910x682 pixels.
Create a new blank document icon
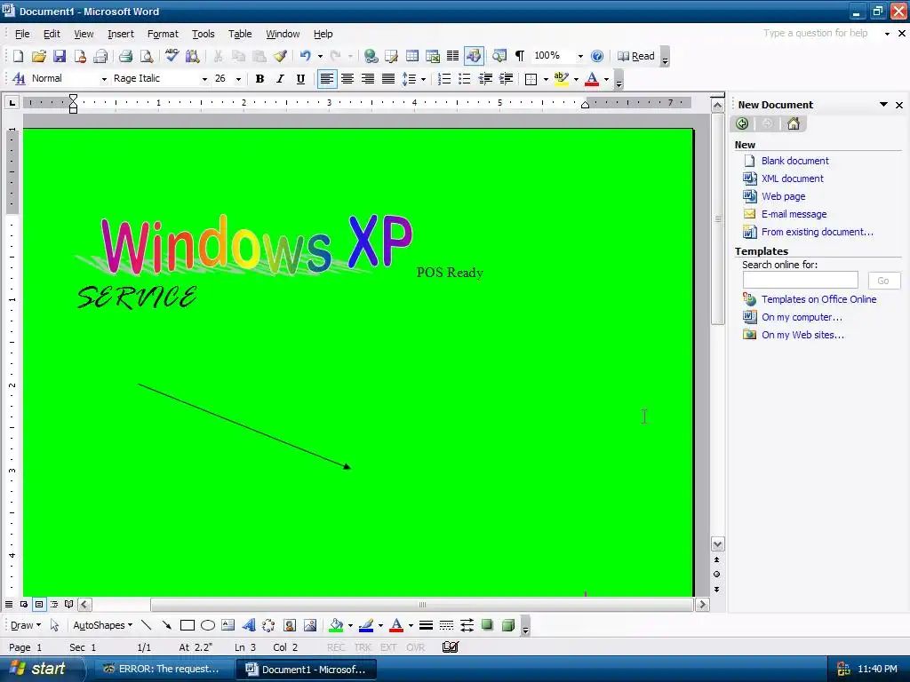[x=18, y=56]
